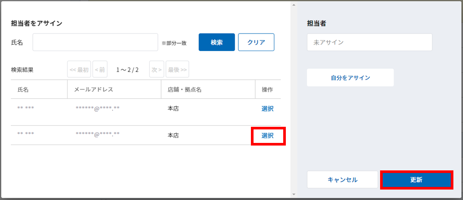Click the 氏名 column header
463x200 pixels.
click(x=23, y=90)
